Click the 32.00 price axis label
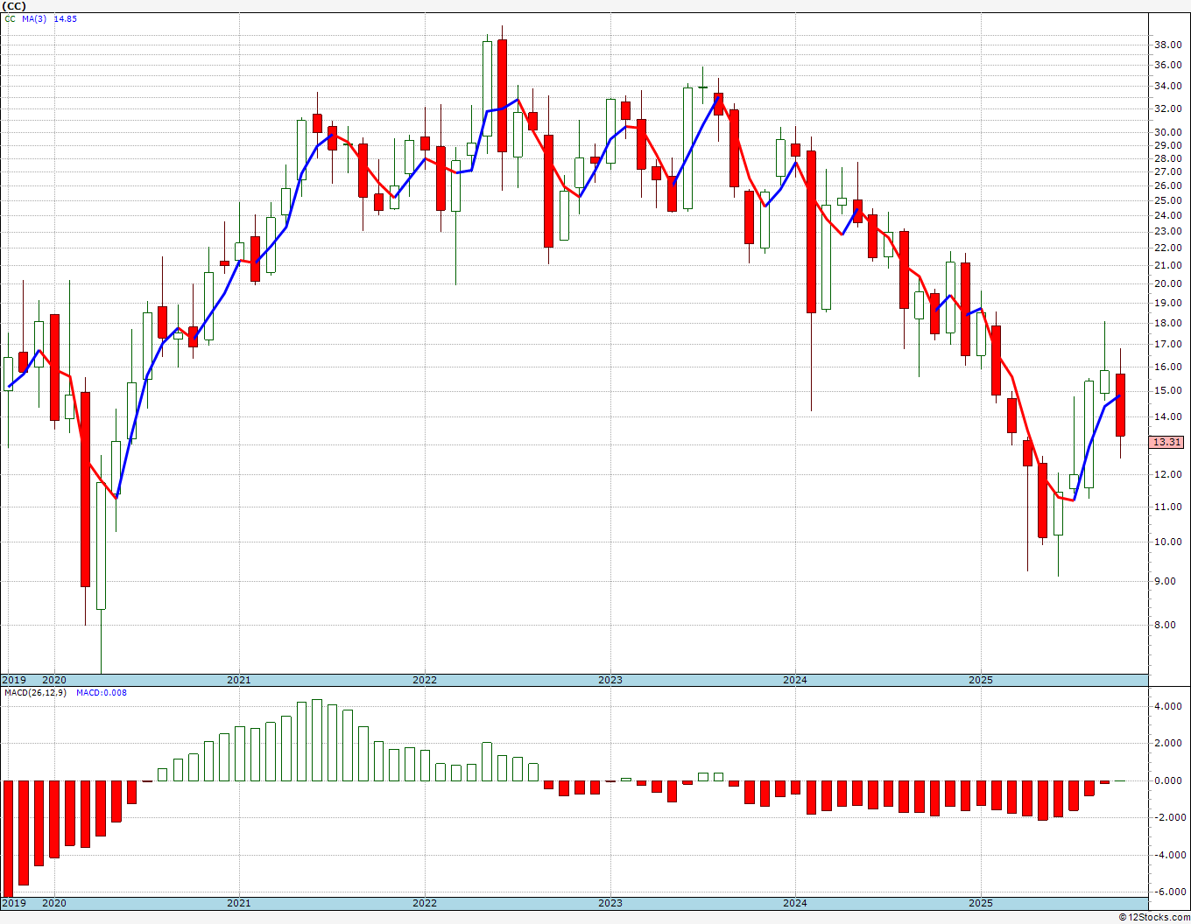 point(1167,109)
